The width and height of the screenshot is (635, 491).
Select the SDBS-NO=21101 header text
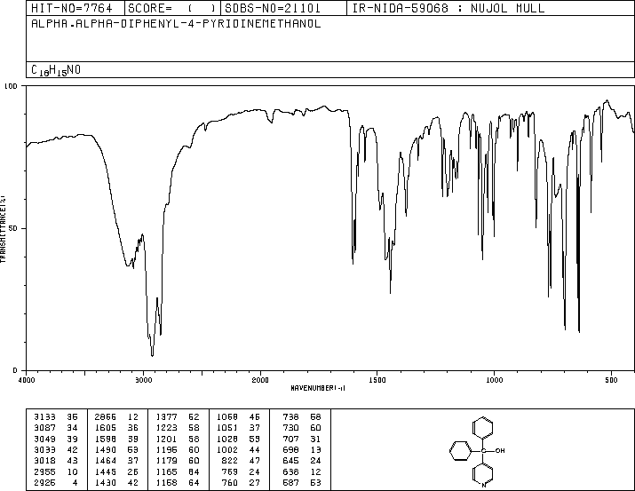pyautogui.click(x=273, y=8)
